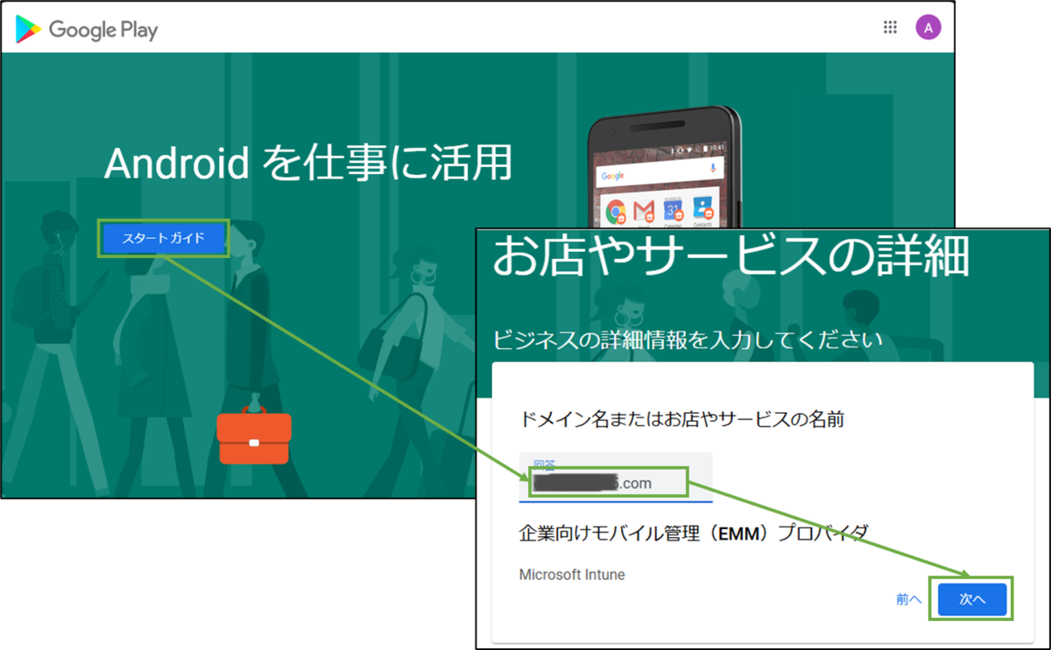Image resolution: width=1051 pixels, height=650 pixels.
Task: Open the account avatar 'A'
Action: click(x=928, y=27)
